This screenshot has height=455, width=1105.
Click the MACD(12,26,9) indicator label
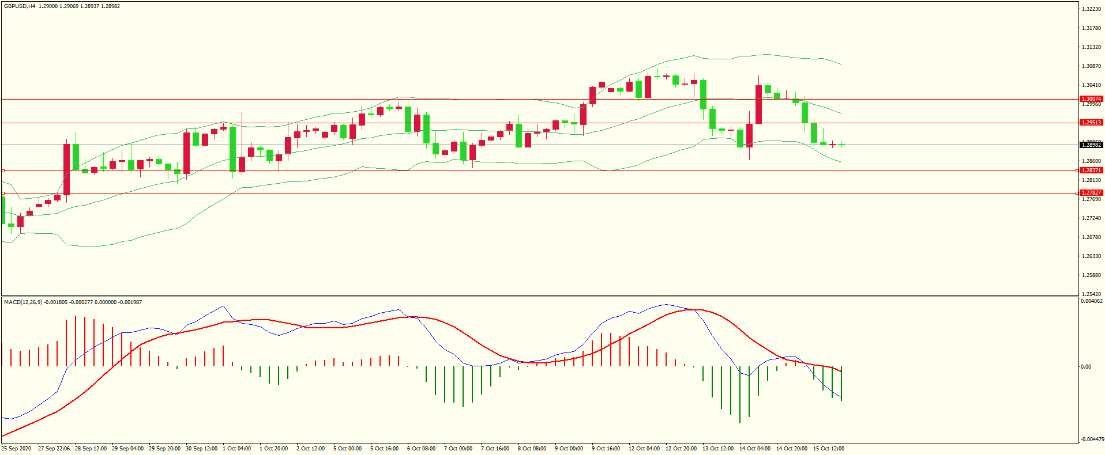click(22, 302)
